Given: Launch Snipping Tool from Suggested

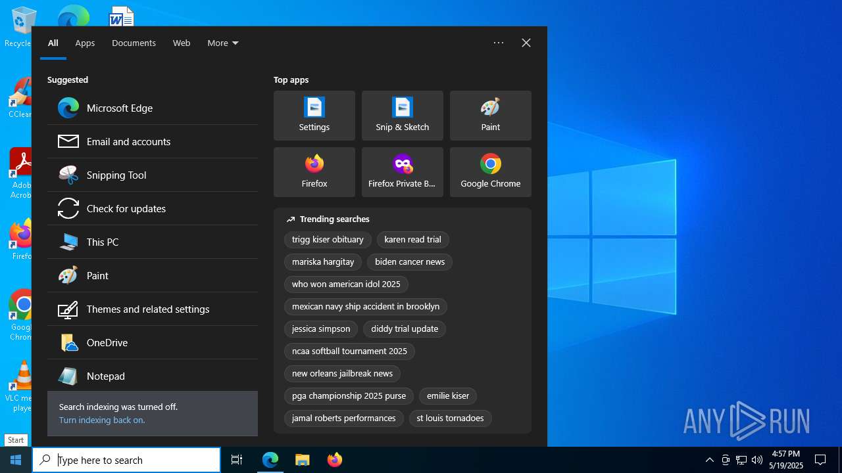Looking at the screenshot, I should (153, 175).
